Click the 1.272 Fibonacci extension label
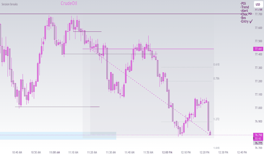 pyautogui.click(x=216, y=119)
